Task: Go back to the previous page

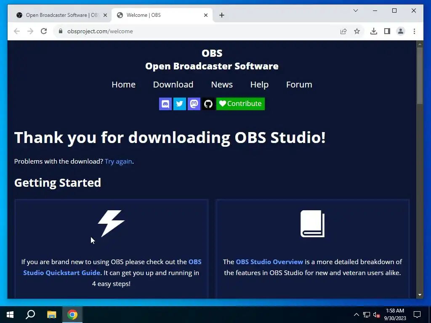Action: coord(17,31)
